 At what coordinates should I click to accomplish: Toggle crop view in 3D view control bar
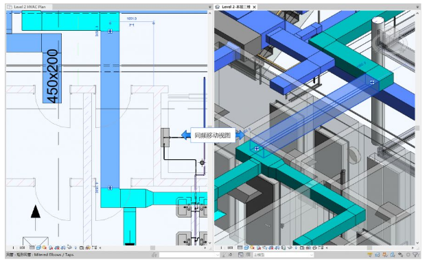[271, 248]
